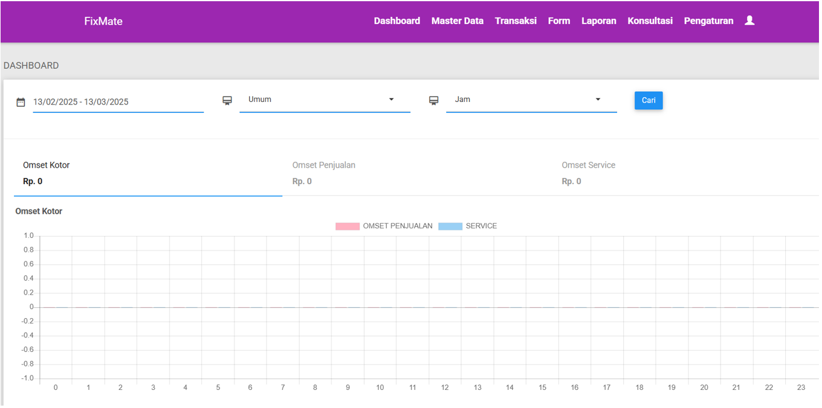Viewport: 822px width, 408px height.
Task: Toggle OMSET PENJUALAN legend series
Action: [384, 226]
